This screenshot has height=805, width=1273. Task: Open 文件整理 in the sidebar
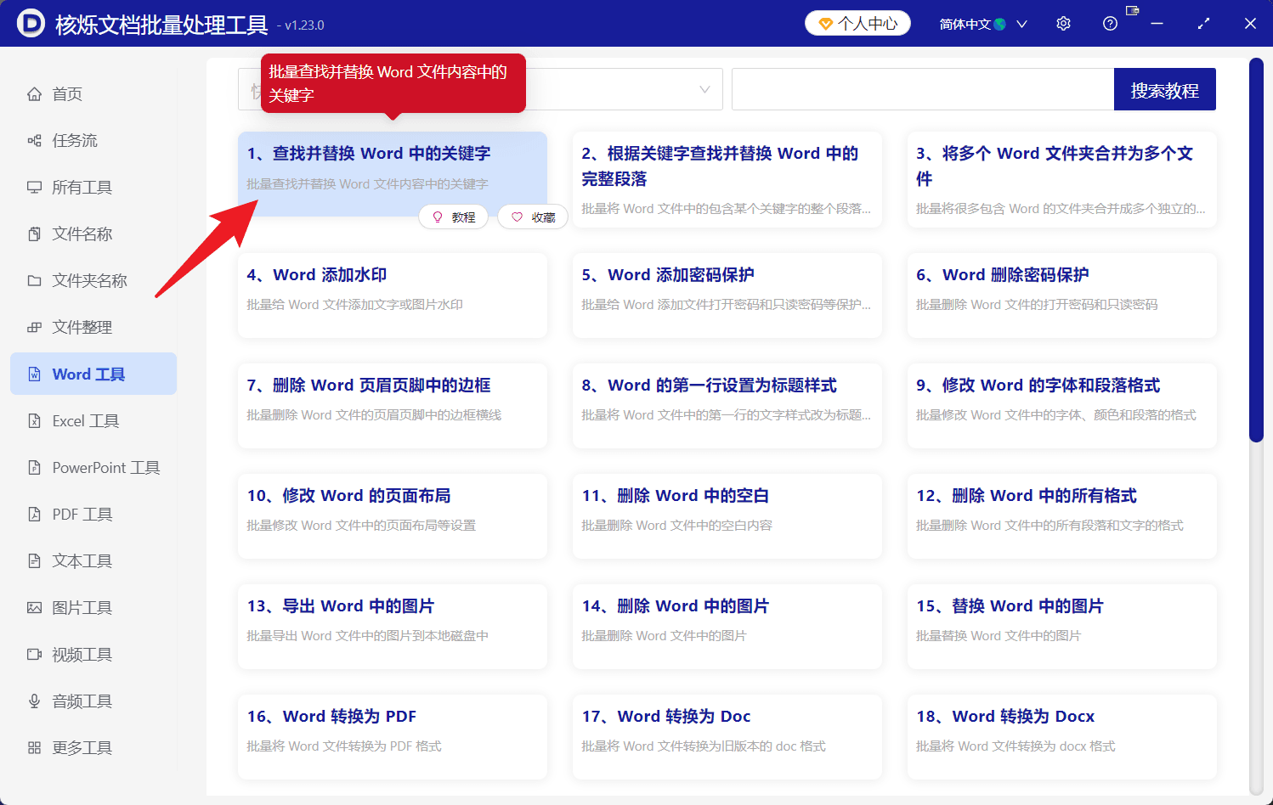point(93,328)
